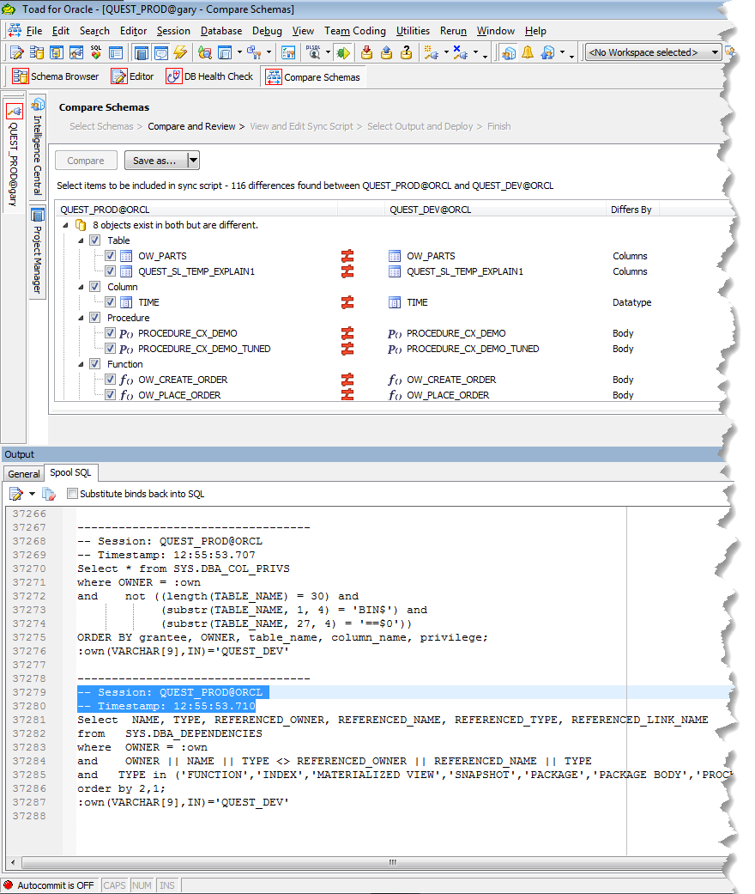Click the Autocommit is OFF status indicator
The width and height of the screenshot is (755, 894).
point(50,885)
